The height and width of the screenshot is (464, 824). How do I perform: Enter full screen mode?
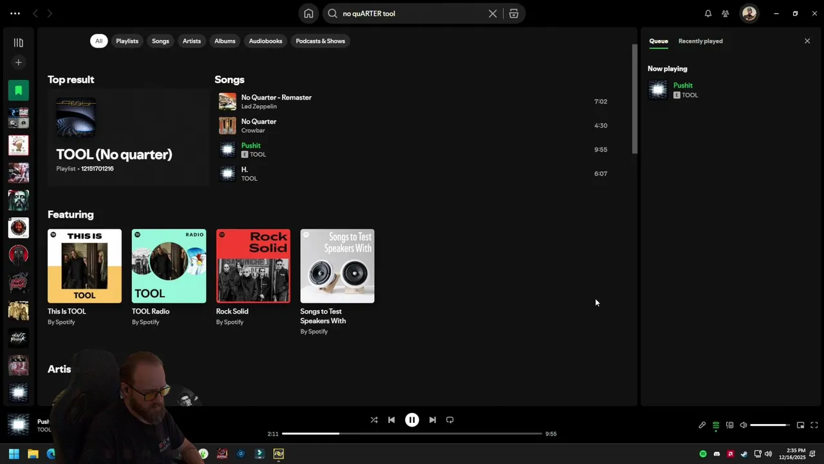pyautogui.click(x=814, y=425)
